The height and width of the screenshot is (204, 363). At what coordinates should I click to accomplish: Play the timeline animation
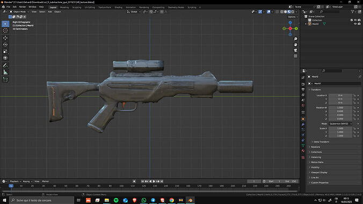(154, 181)
